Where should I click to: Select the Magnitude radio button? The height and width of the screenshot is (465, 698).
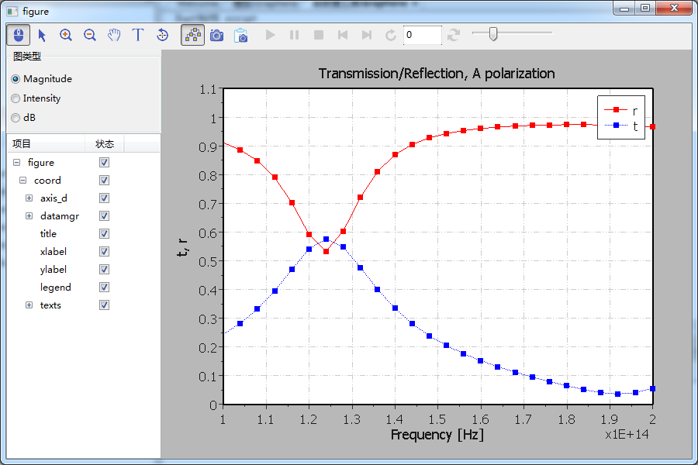point(16,79)
